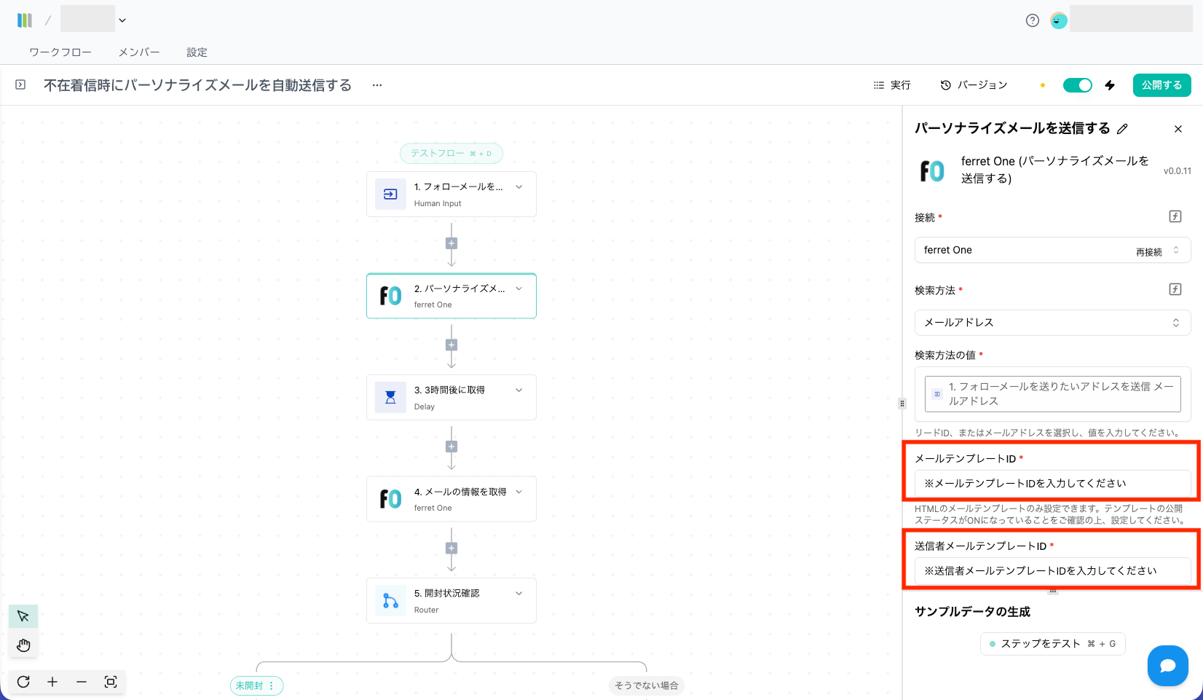Screen dimensions: 1203x700
Task: Click 再接続 to reconnect
Action: tap(1149, 252)
